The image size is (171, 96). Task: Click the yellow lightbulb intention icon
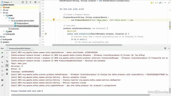tap(54, 20)
